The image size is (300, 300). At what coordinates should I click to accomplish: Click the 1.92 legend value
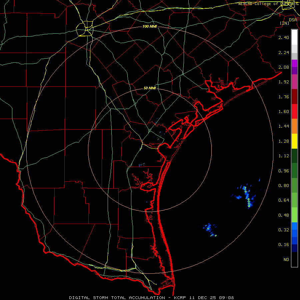tap(284, 82)
